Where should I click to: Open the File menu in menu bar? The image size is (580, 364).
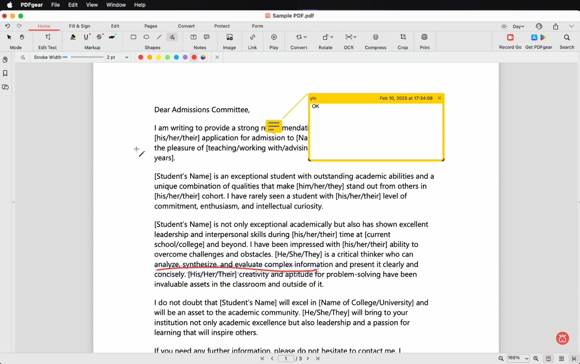[x=55, y=5]
